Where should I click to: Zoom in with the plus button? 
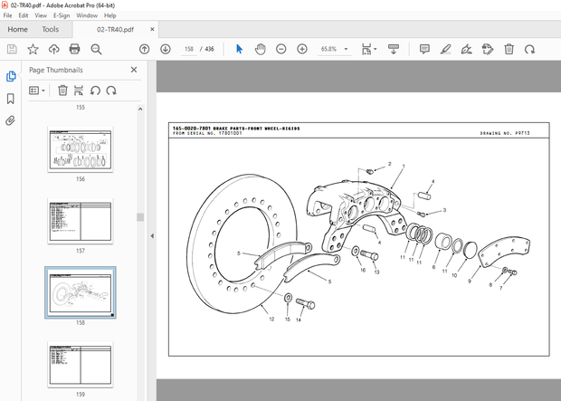(x=302, y=49)
